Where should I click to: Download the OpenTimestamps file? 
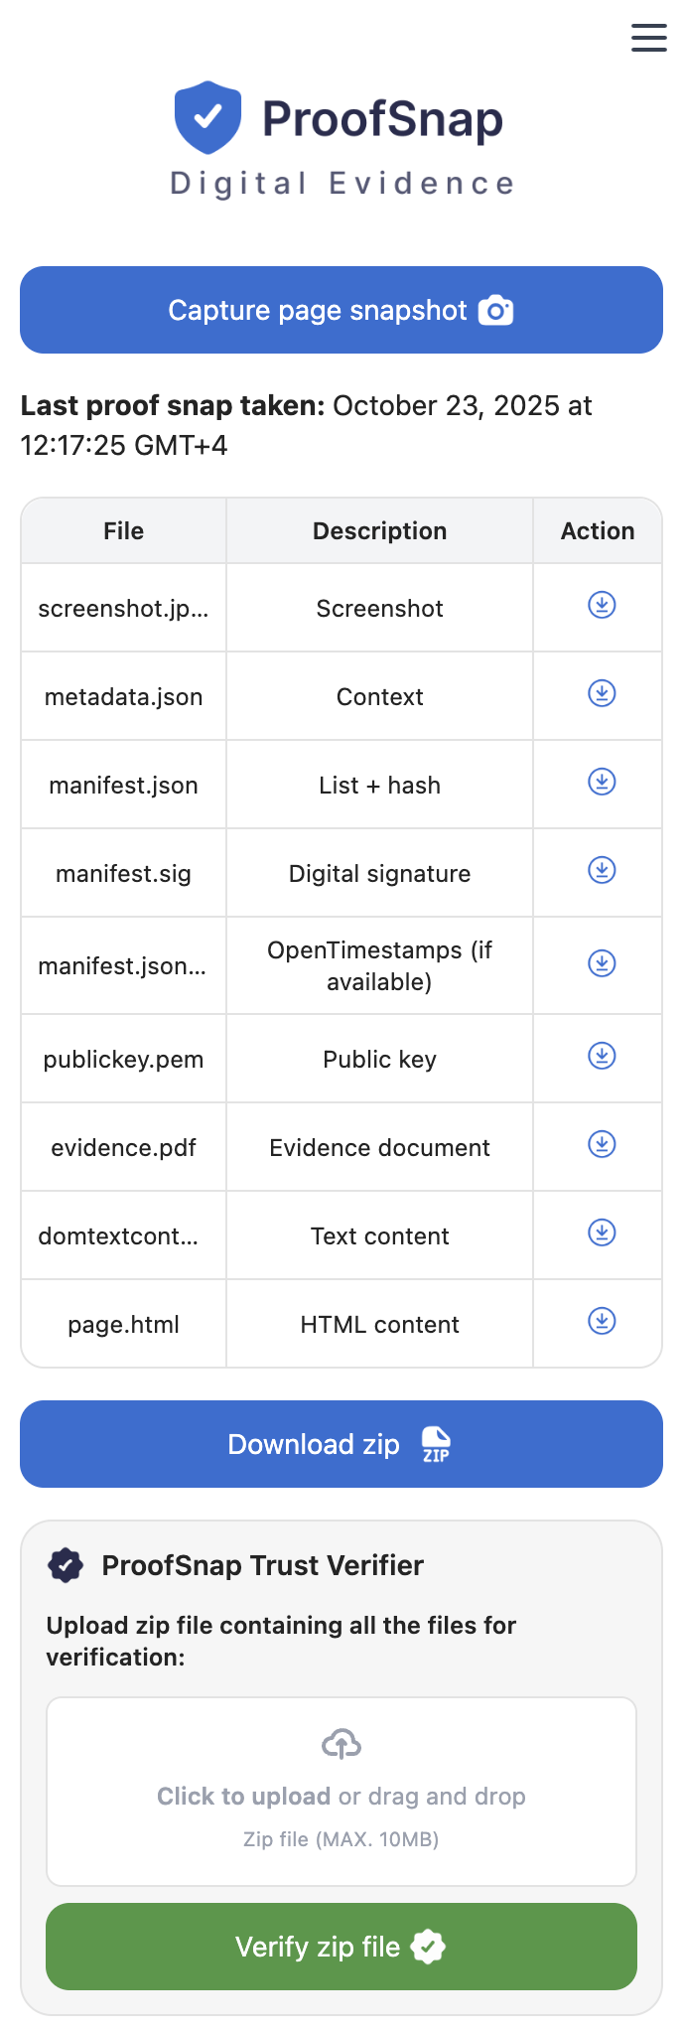pyautogui.click(x=602, y=963)
